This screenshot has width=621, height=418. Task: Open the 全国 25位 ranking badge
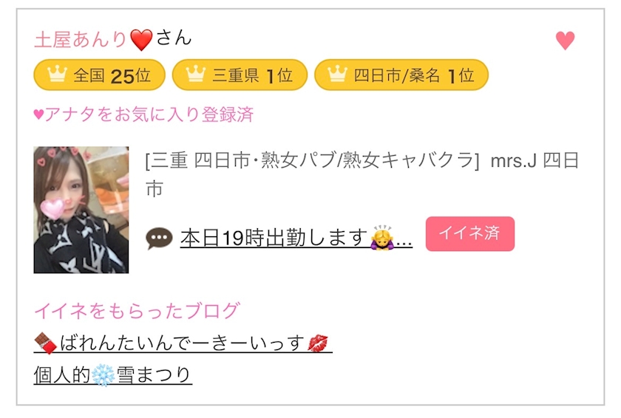click(x=99, y=75)
